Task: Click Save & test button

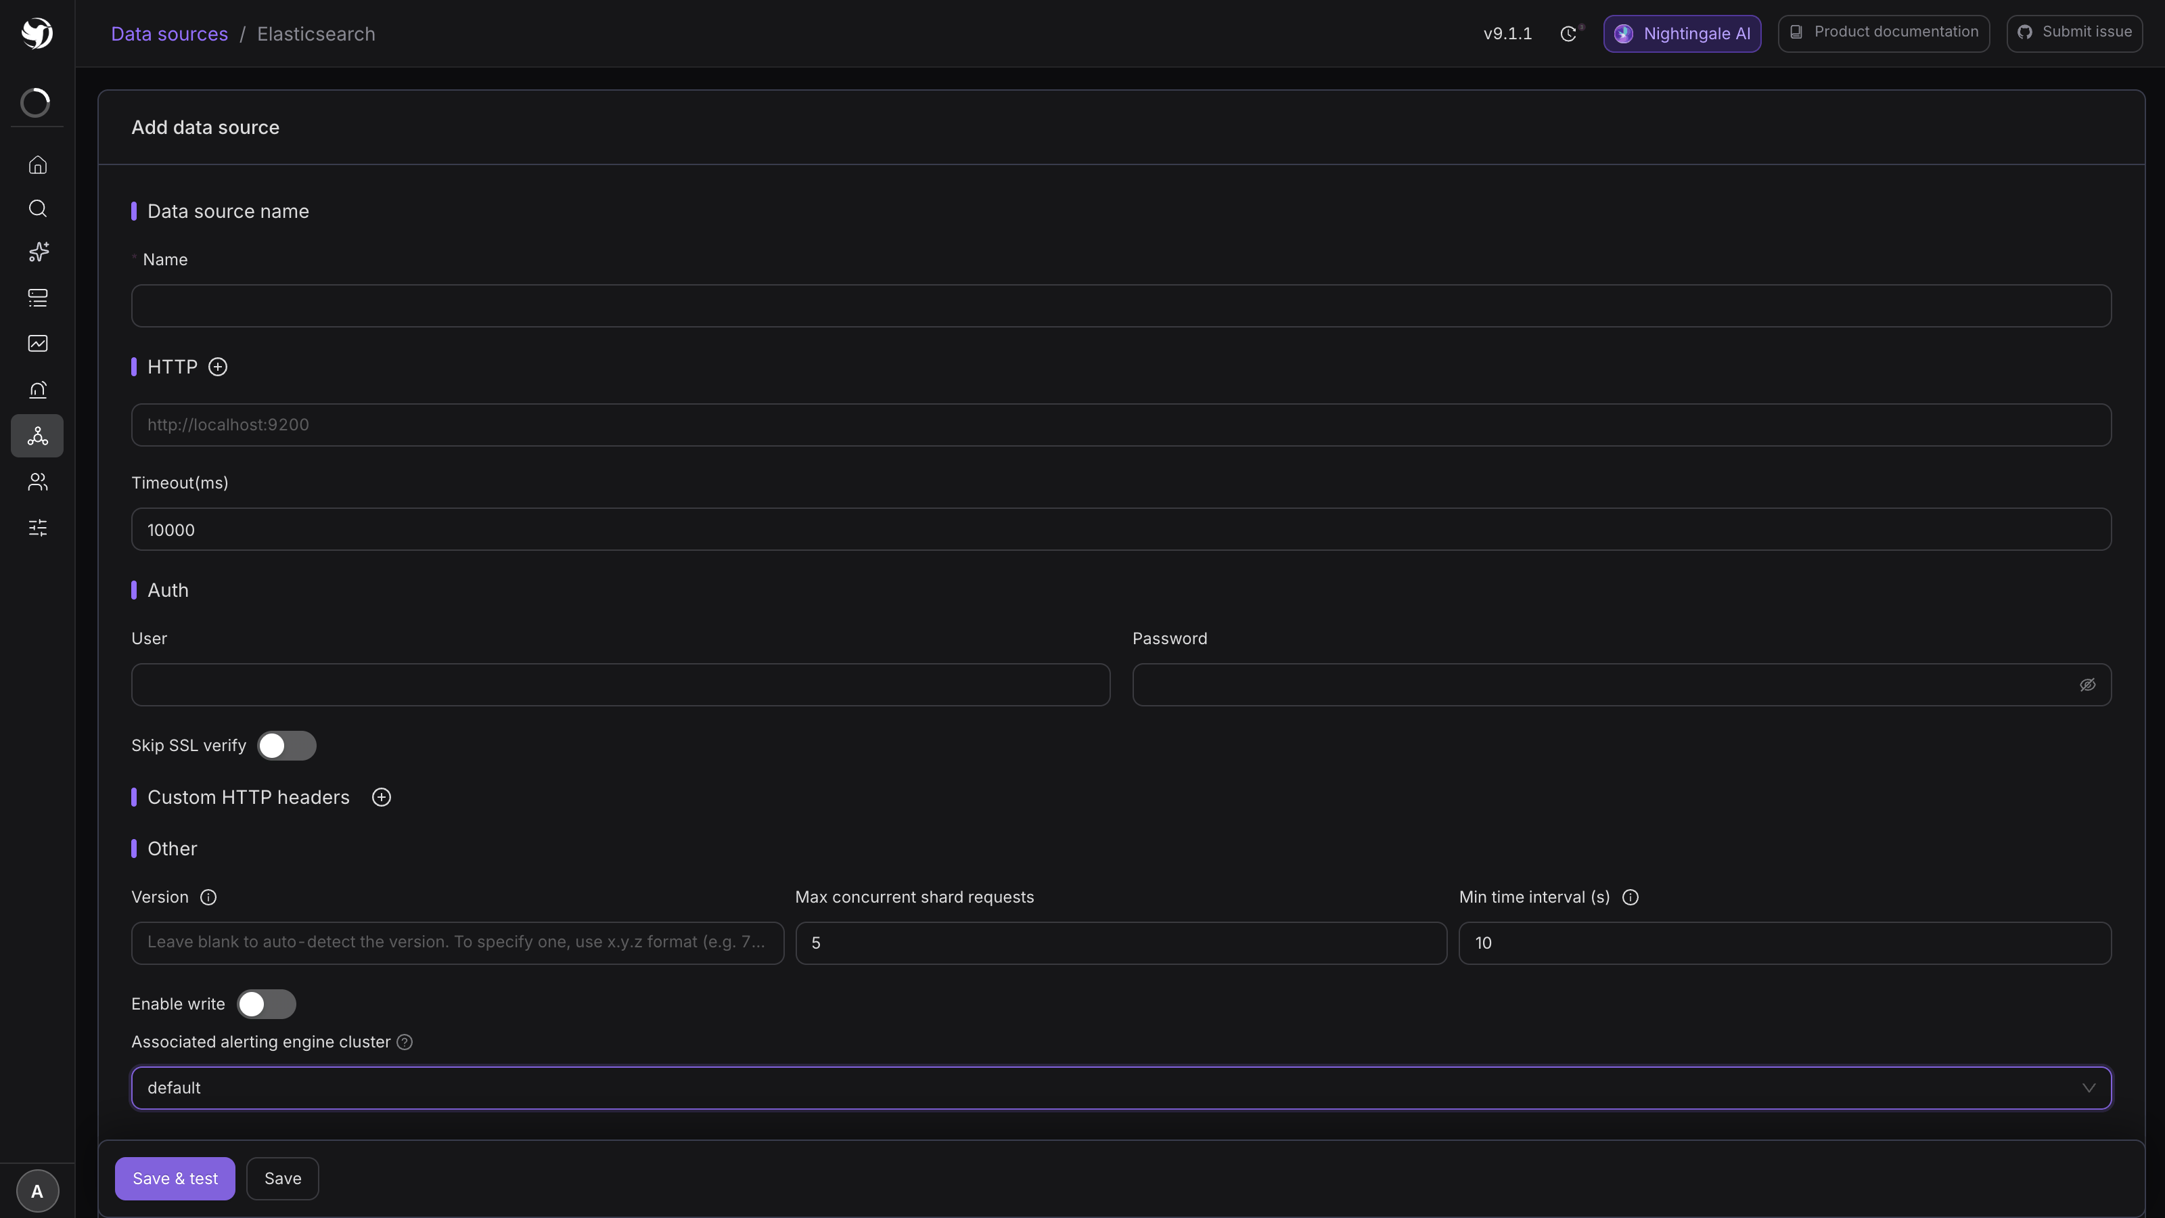Action: [x=175, y=1179]
